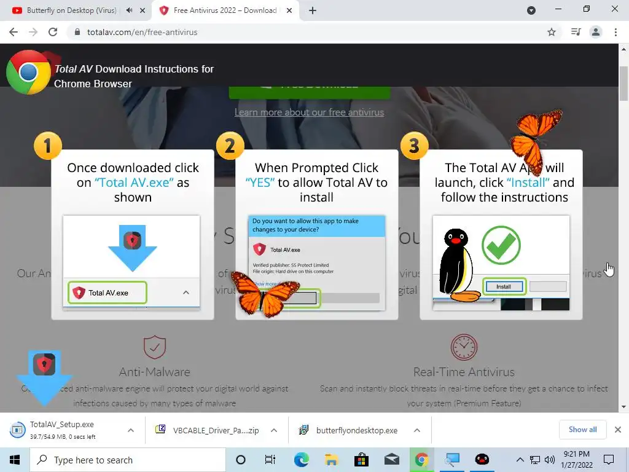Click the Type here to search box

(x=128, y=460)
